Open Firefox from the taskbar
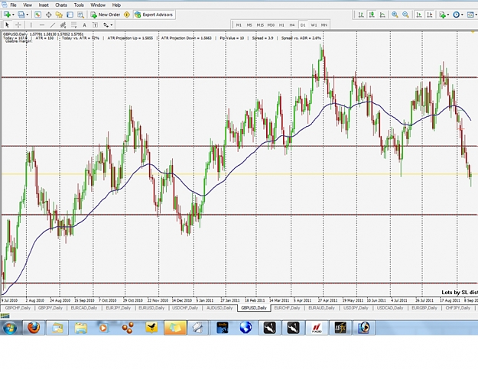Image resolution: width=478 pixels, height=369 pixels. coord(34,328)
